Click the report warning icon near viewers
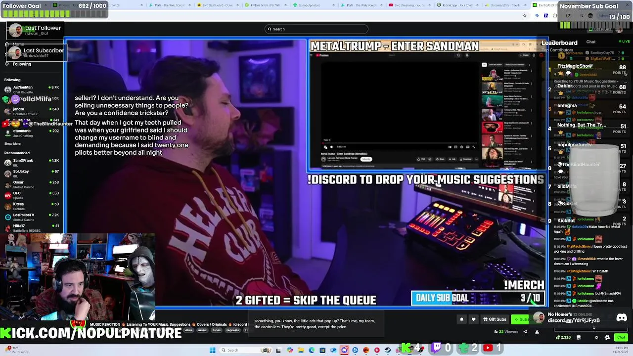The height and width of the screenshot is (356, 633). (x=537, y=332)
